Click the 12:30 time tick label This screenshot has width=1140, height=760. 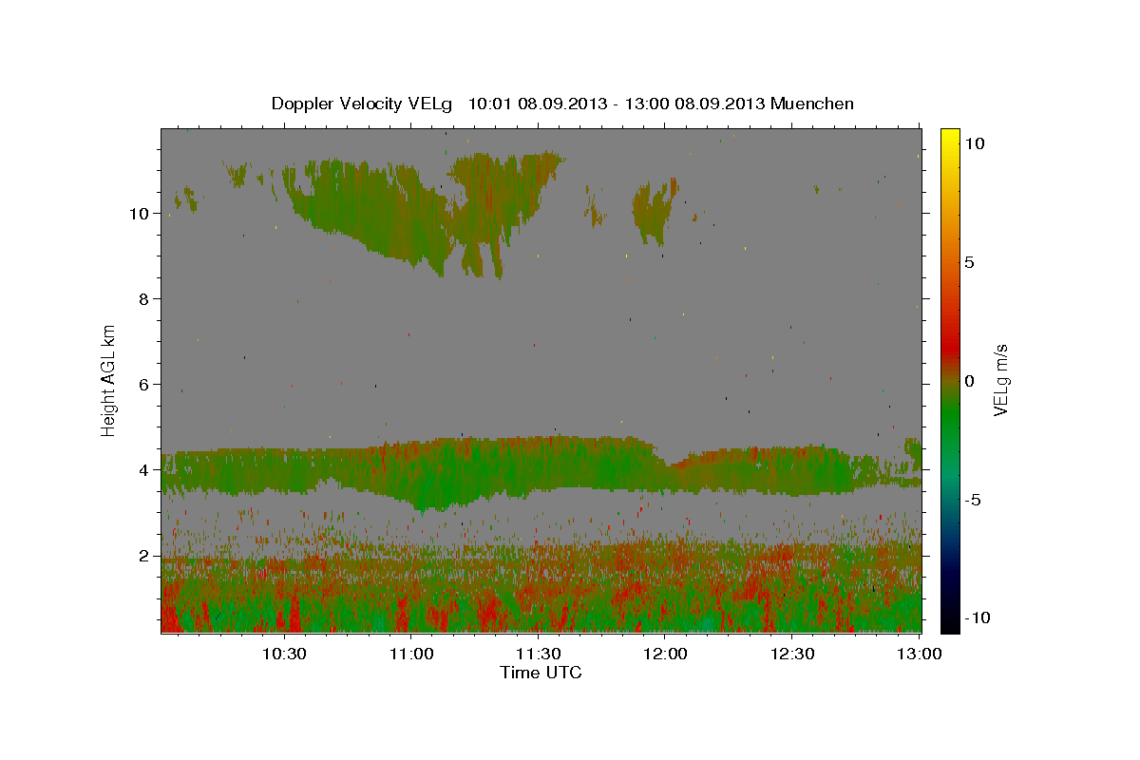pyautogui.click(x=791, y=654)
